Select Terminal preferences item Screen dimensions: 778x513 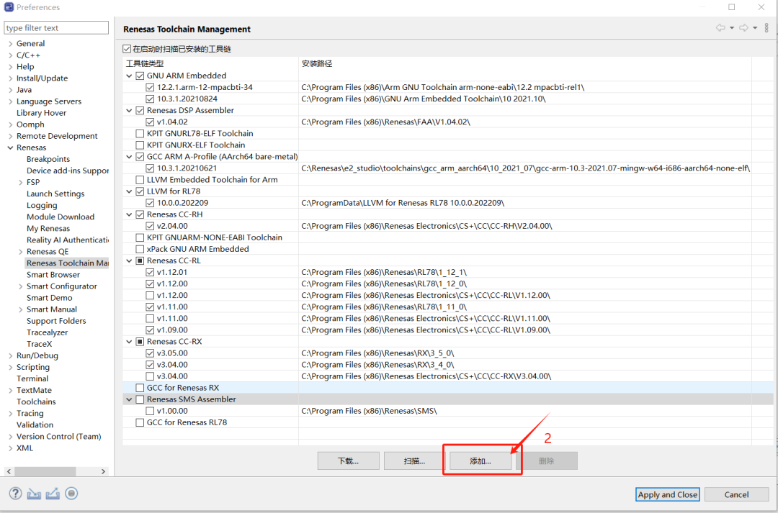pos(32,378)
